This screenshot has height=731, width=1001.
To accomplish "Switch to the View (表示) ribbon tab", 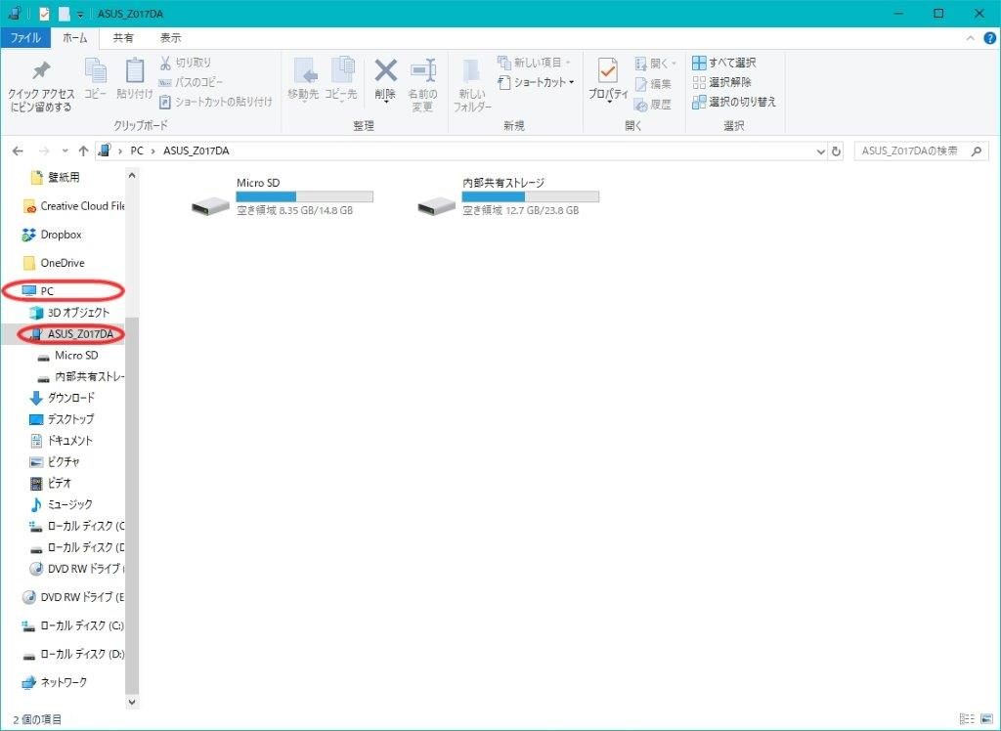I will (170, 38).
